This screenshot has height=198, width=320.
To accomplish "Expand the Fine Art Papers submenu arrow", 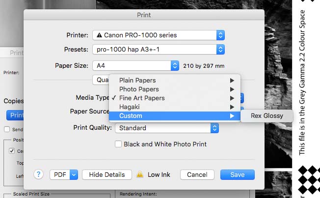I will 232,98.
